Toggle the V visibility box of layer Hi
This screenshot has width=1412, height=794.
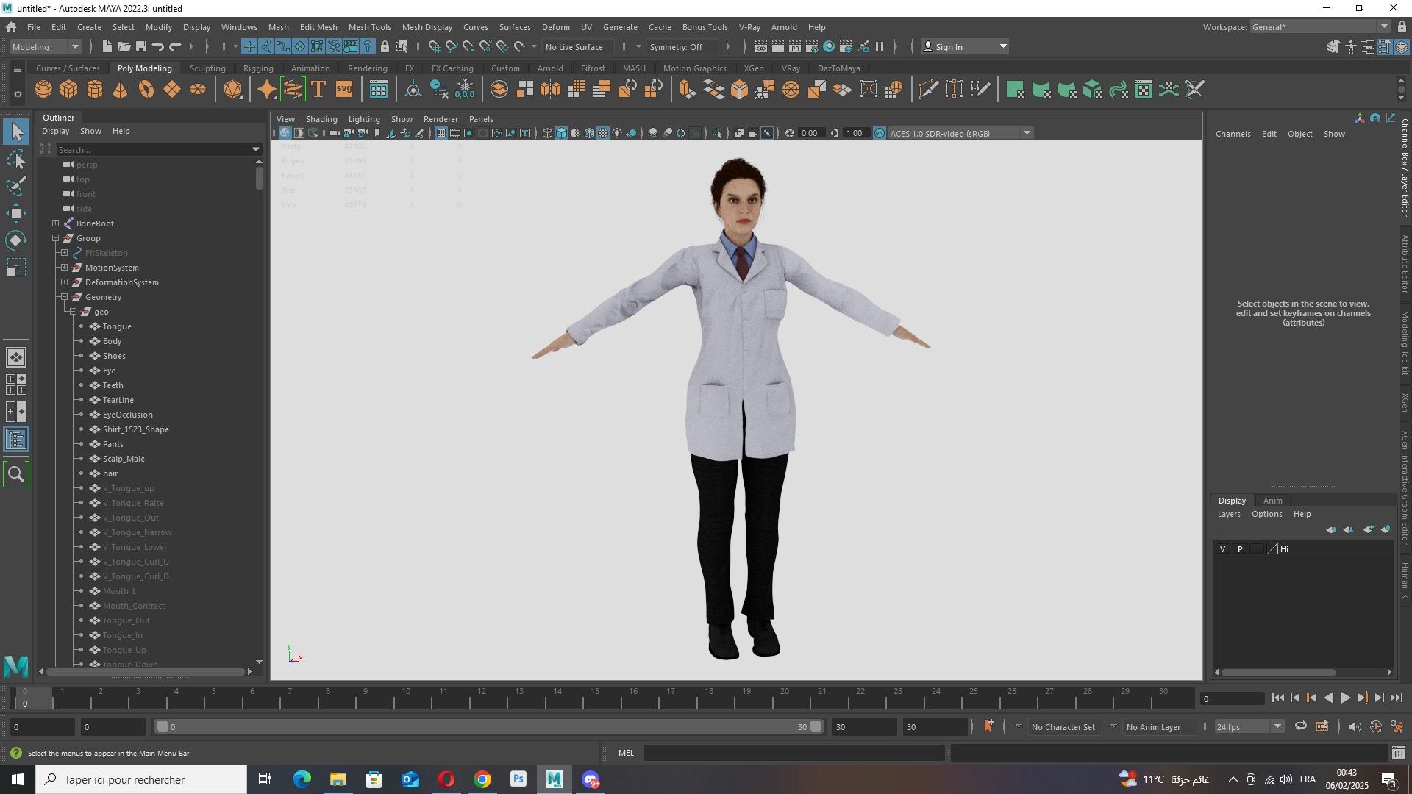point(1223,549)
